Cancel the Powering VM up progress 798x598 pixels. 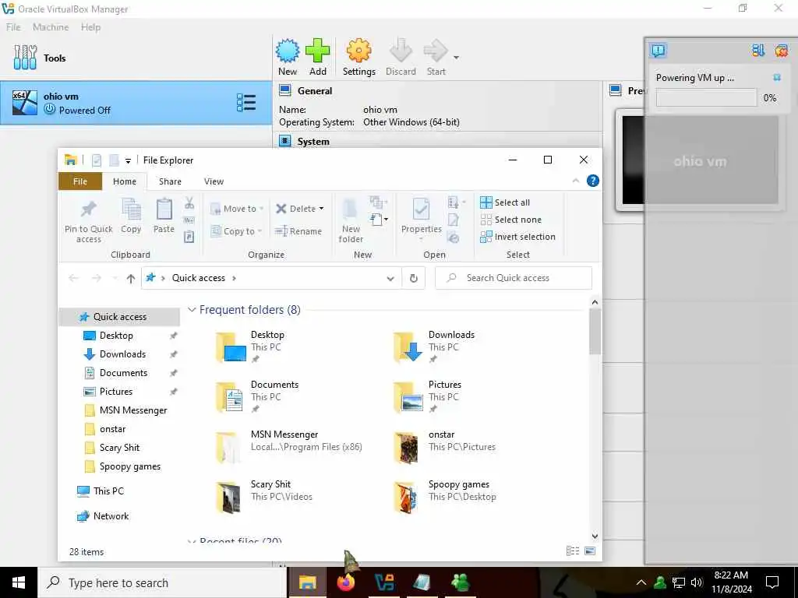point(777,77)
